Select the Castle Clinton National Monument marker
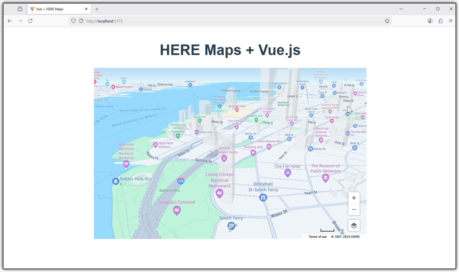This screenshot has height=272, width=459. [x=219, y=194]
